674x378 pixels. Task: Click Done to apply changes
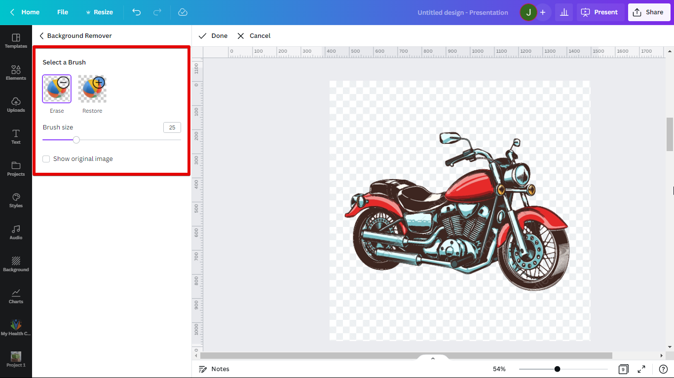213,36
